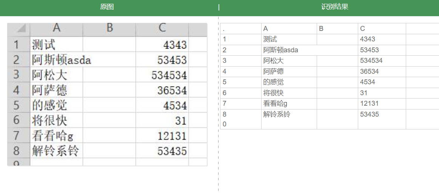Click column A header in result table
Viewport: 439px width, 193px height.
(x=289, y=29)
